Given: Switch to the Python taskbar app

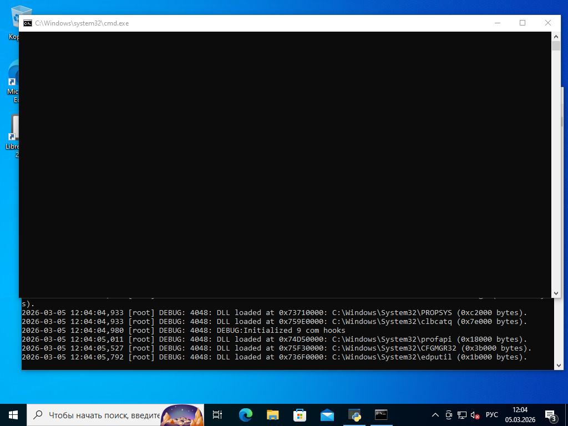Looking at the screenshot, I should point(354,414).
